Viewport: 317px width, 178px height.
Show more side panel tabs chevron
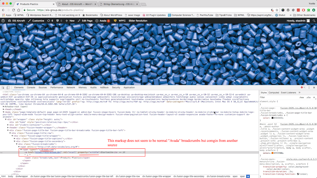(x=299, y=93)
